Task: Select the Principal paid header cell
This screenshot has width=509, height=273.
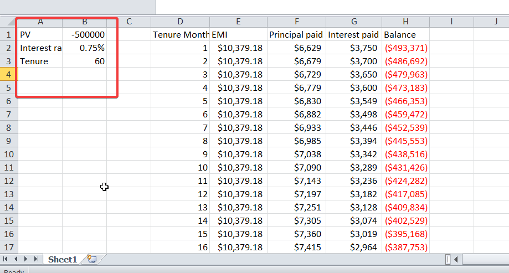Action: click(x=297, y=34)
